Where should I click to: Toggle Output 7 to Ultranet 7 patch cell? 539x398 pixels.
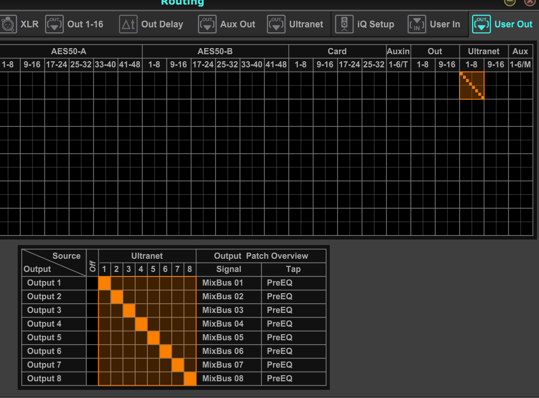coord(178,365)
